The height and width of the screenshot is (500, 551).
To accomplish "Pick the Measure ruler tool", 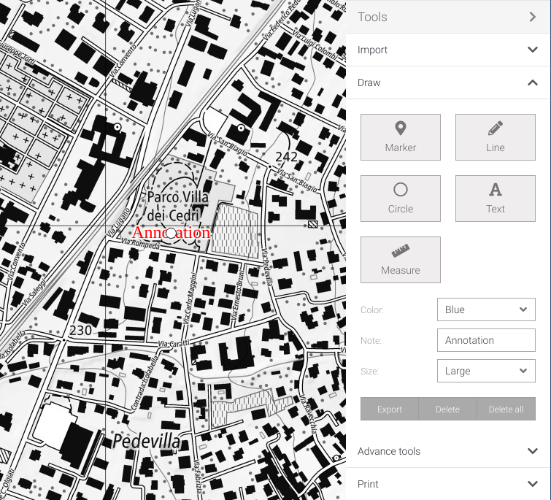I will (400, 260).
